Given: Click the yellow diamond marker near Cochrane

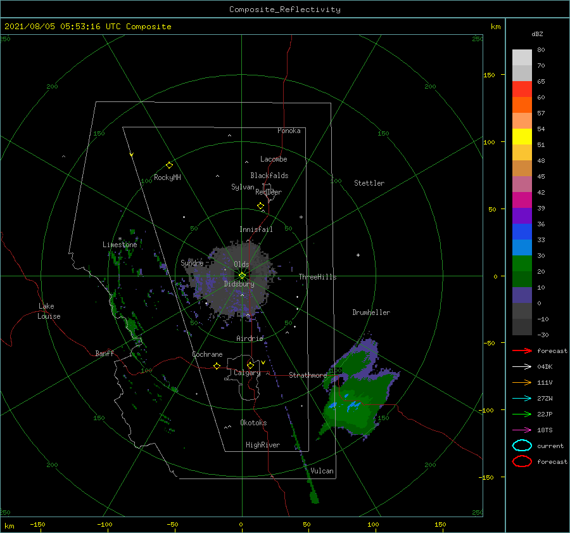Looking at the screenshot, I should (217, 366).
